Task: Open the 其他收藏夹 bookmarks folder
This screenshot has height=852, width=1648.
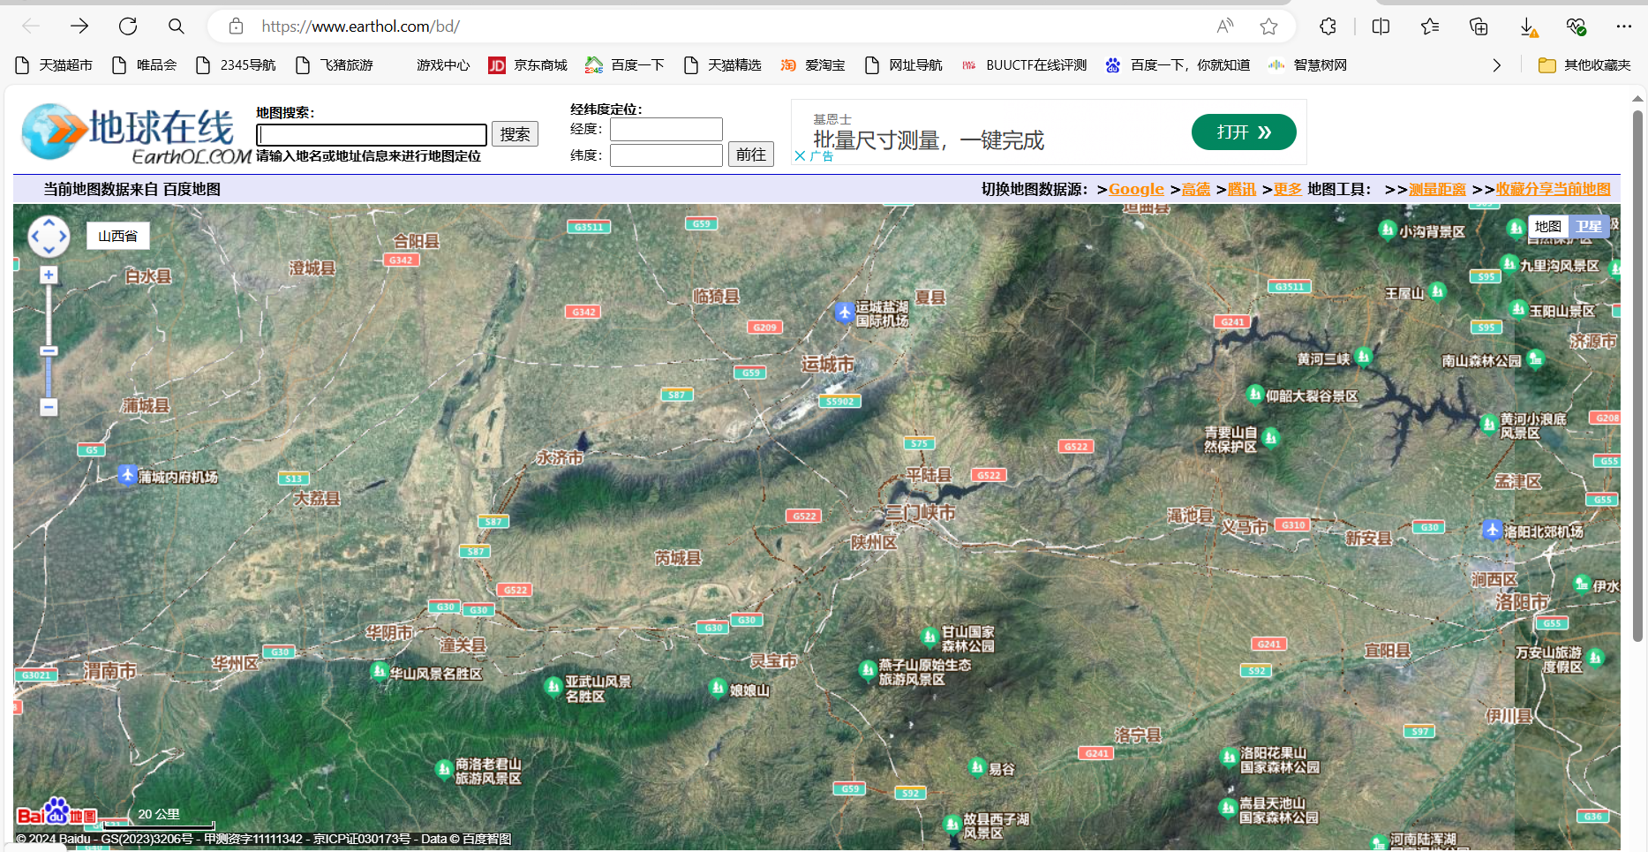Action: coord(1584,65)
